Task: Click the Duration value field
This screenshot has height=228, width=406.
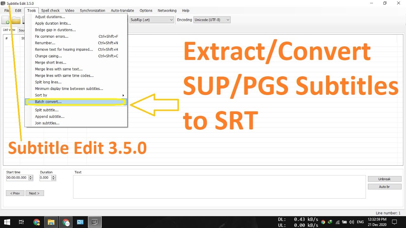Action: tap(45, 178)
